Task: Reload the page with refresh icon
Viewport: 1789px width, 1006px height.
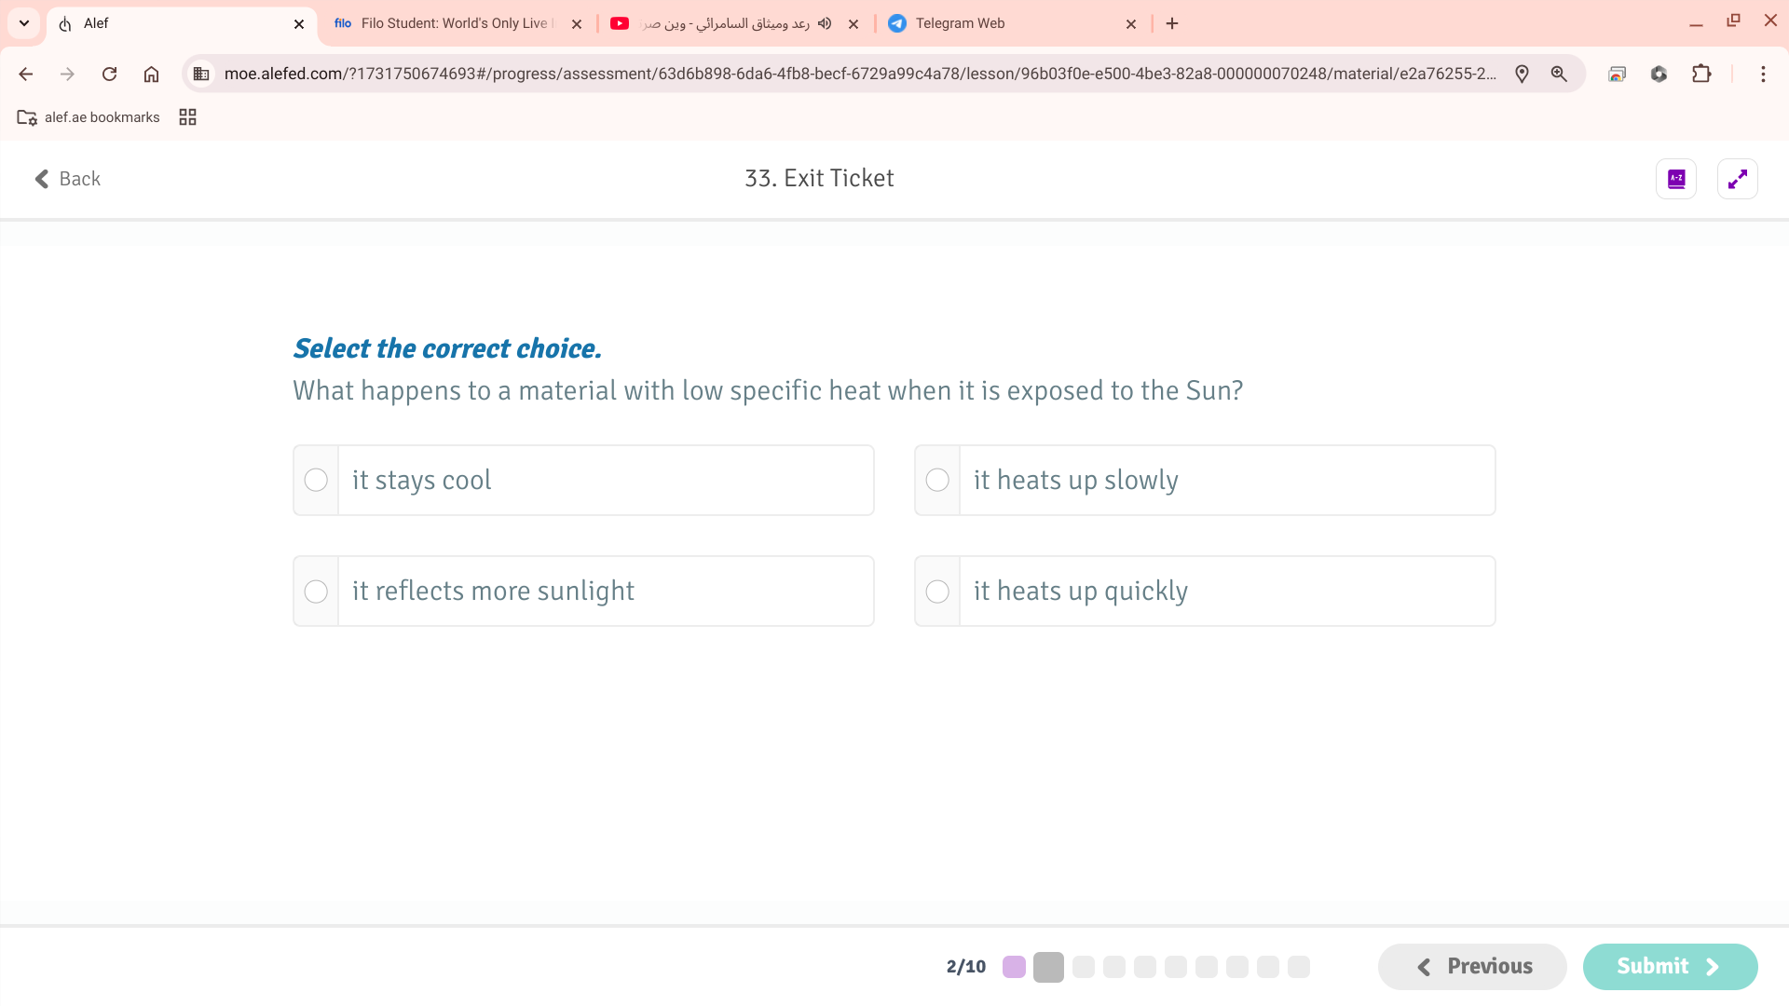Action: pyautogui.click(x=109, y=74)
